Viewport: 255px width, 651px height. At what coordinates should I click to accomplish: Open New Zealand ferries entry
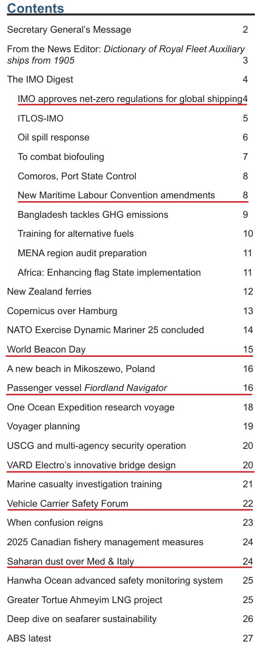49,291
